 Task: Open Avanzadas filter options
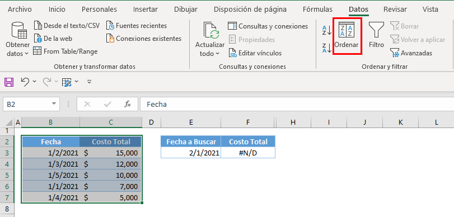411,53
